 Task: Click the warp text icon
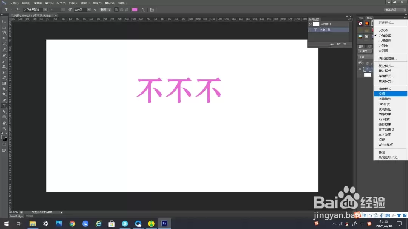(x=143, y=9)
